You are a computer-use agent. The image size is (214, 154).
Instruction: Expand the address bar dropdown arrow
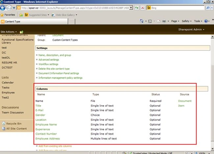pyautogui.click(x=131, y=8)
